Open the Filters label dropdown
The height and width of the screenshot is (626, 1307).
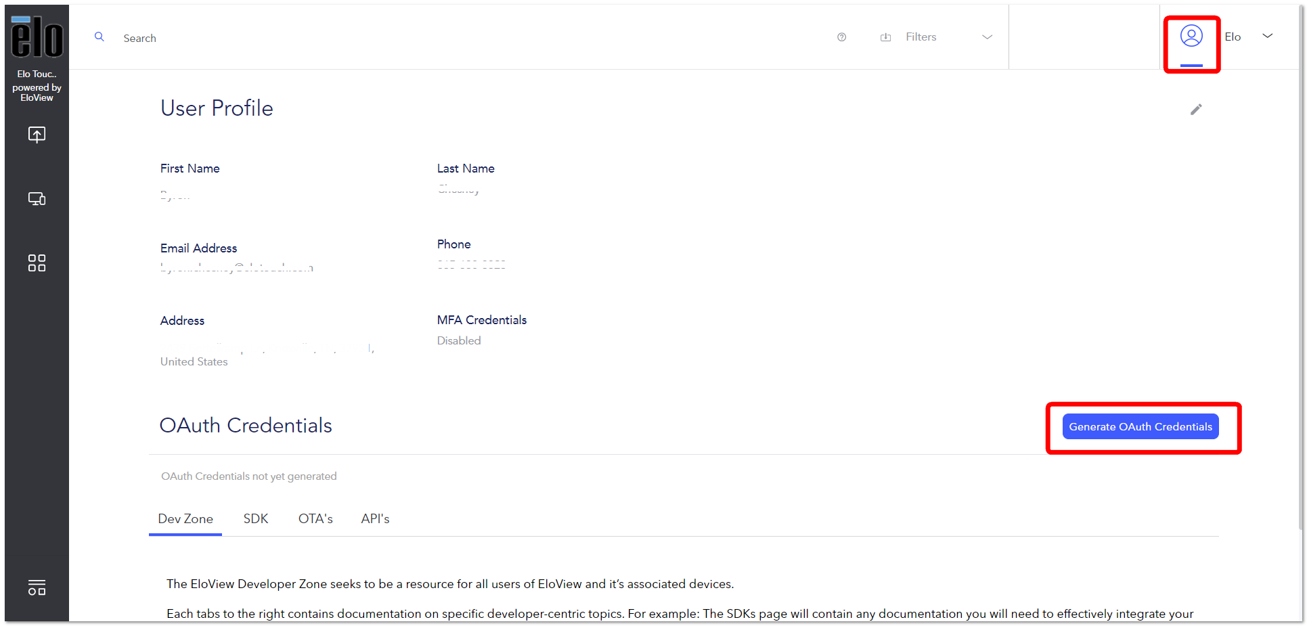click(921, 37)
